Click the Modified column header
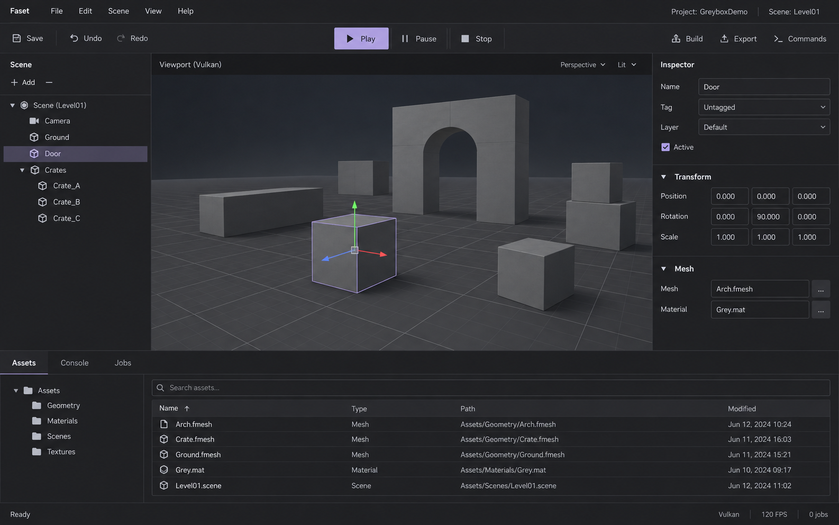The height and width of the screenshot is (525, 839). click(742, 409)
